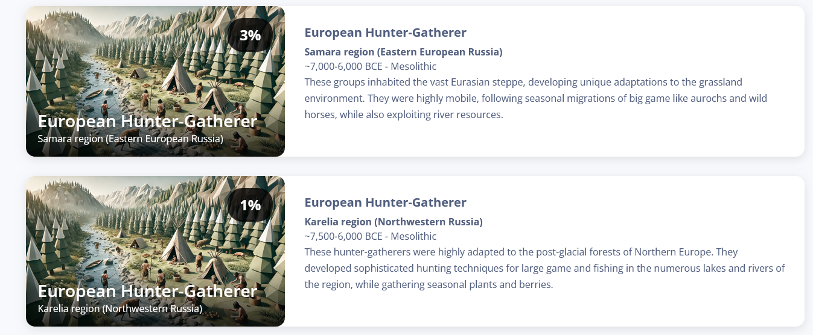The height and width of the screenshot is (335, 813).
Task: Select the European Hunter-Gatherer heading above Karelia
Action: 385,202
